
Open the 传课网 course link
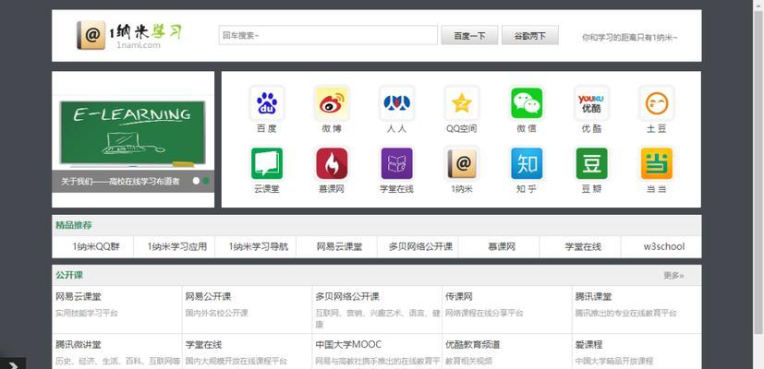point(458,296)
